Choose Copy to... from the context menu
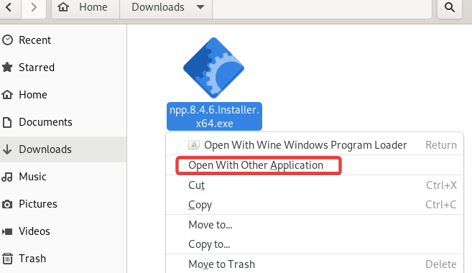 point(315,244)
